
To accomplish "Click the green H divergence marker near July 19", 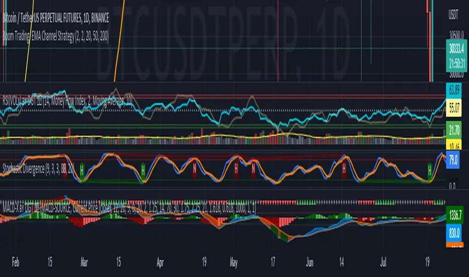I will click(x=430, y=170).
